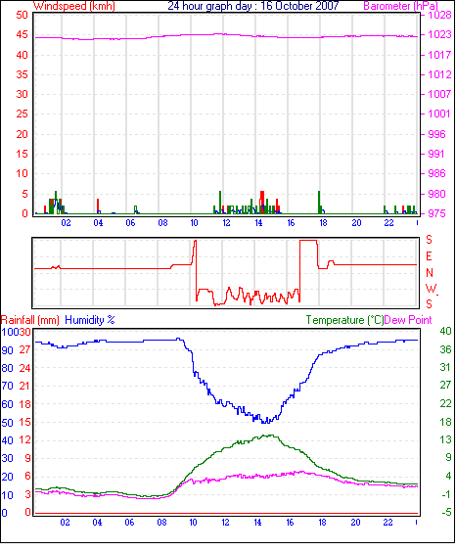
Task: Click the E wind direction label
Action: (429, 256)
